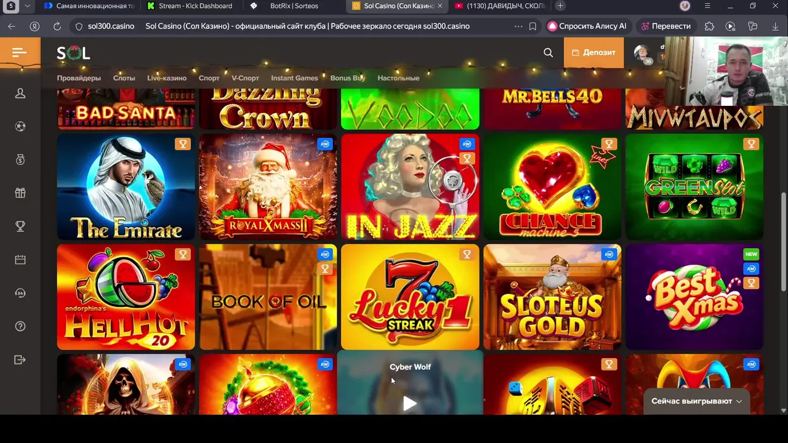This screenshot has height=443, width=788.
Task: Open the 'Bonus Buy' menu item
Action: coord(348,78)
